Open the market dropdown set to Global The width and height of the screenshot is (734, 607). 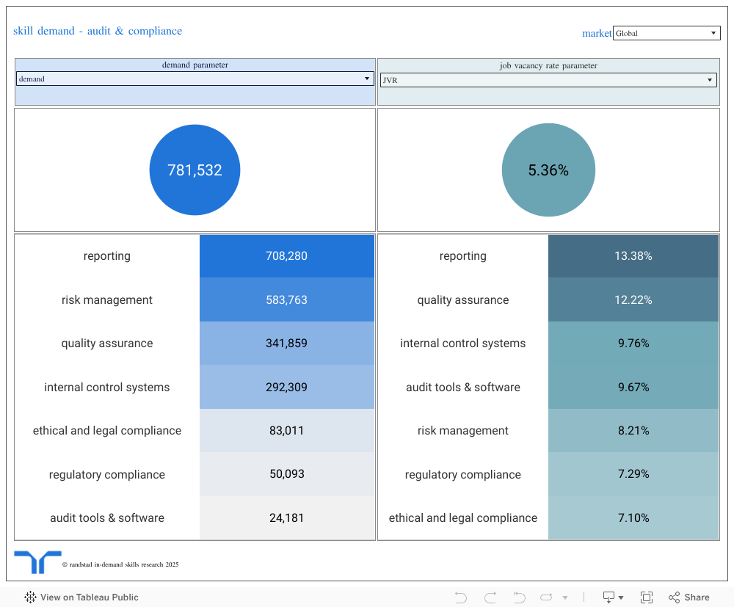pyautogui.click(x=666, y=33)
